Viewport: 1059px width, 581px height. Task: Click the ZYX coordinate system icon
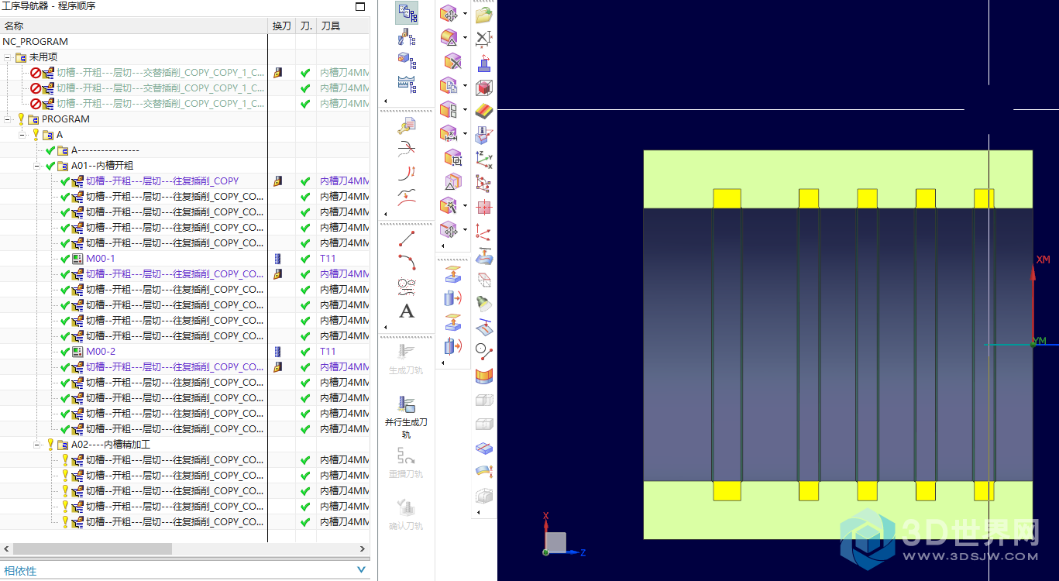coord(484,159)
